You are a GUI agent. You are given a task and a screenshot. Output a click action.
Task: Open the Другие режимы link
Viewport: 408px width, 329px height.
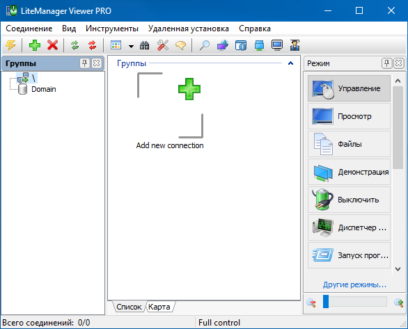click(x=354, y=284)
